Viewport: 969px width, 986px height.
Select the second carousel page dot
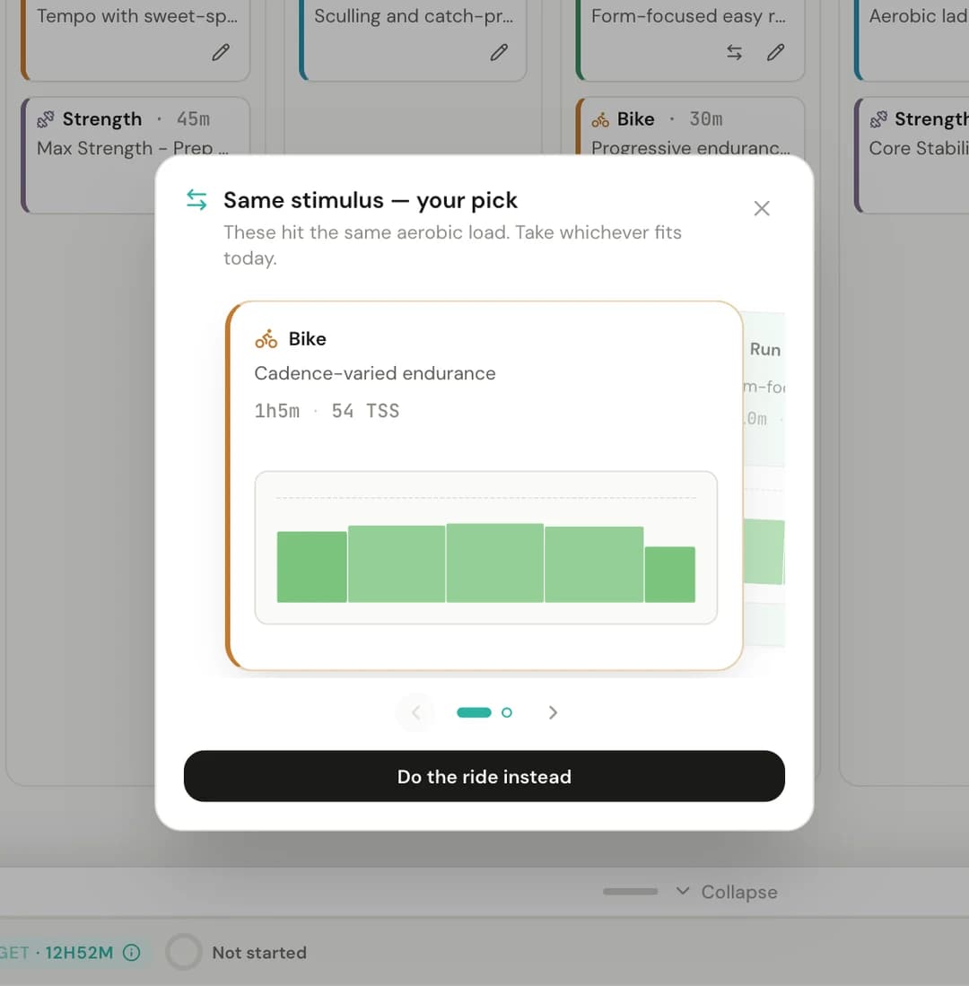507,712
